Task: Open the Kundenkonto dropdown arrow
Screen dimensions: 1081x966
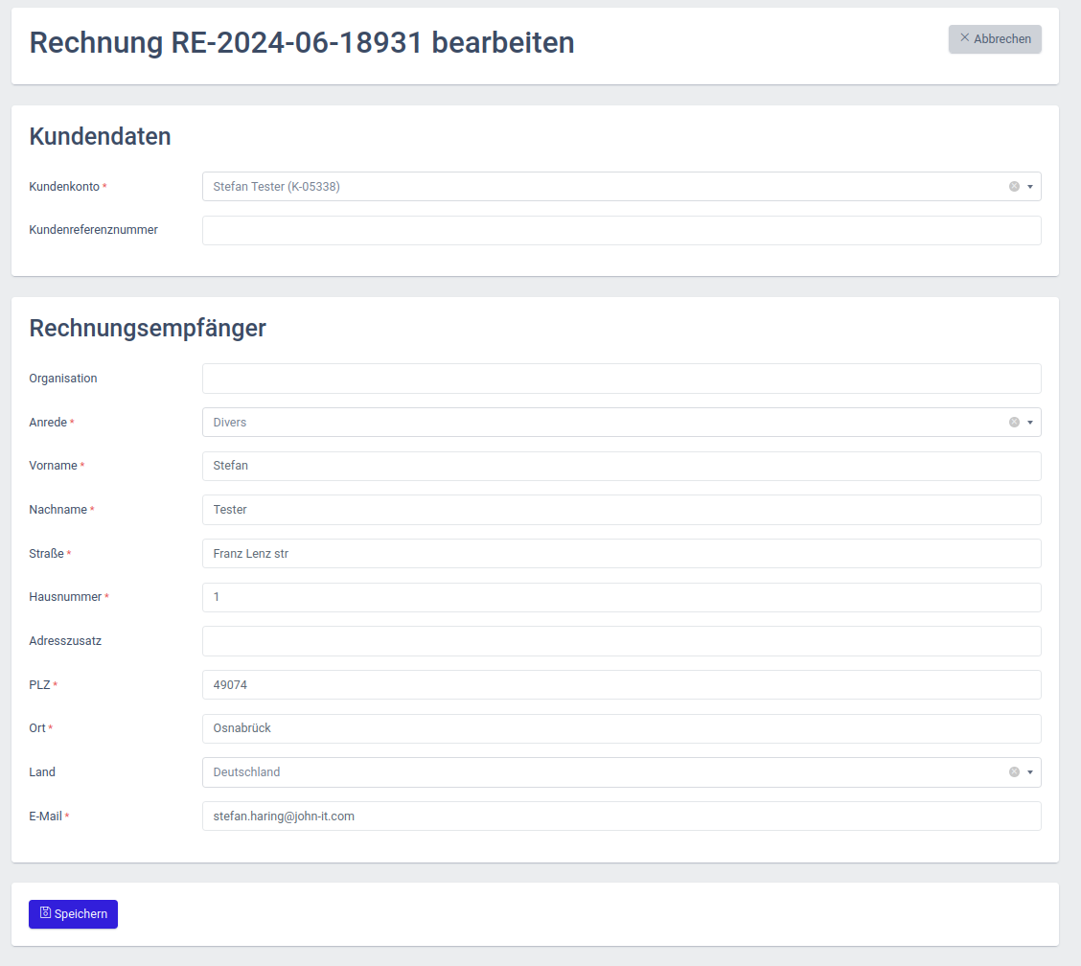Action: [x=1030, y=186]
